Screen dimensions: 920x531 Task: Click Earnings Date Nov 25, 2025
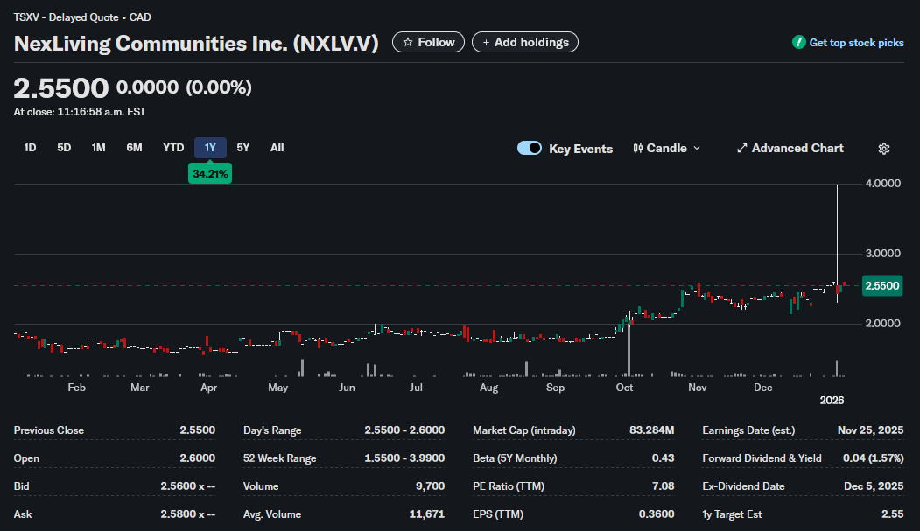tap(871, 430)
